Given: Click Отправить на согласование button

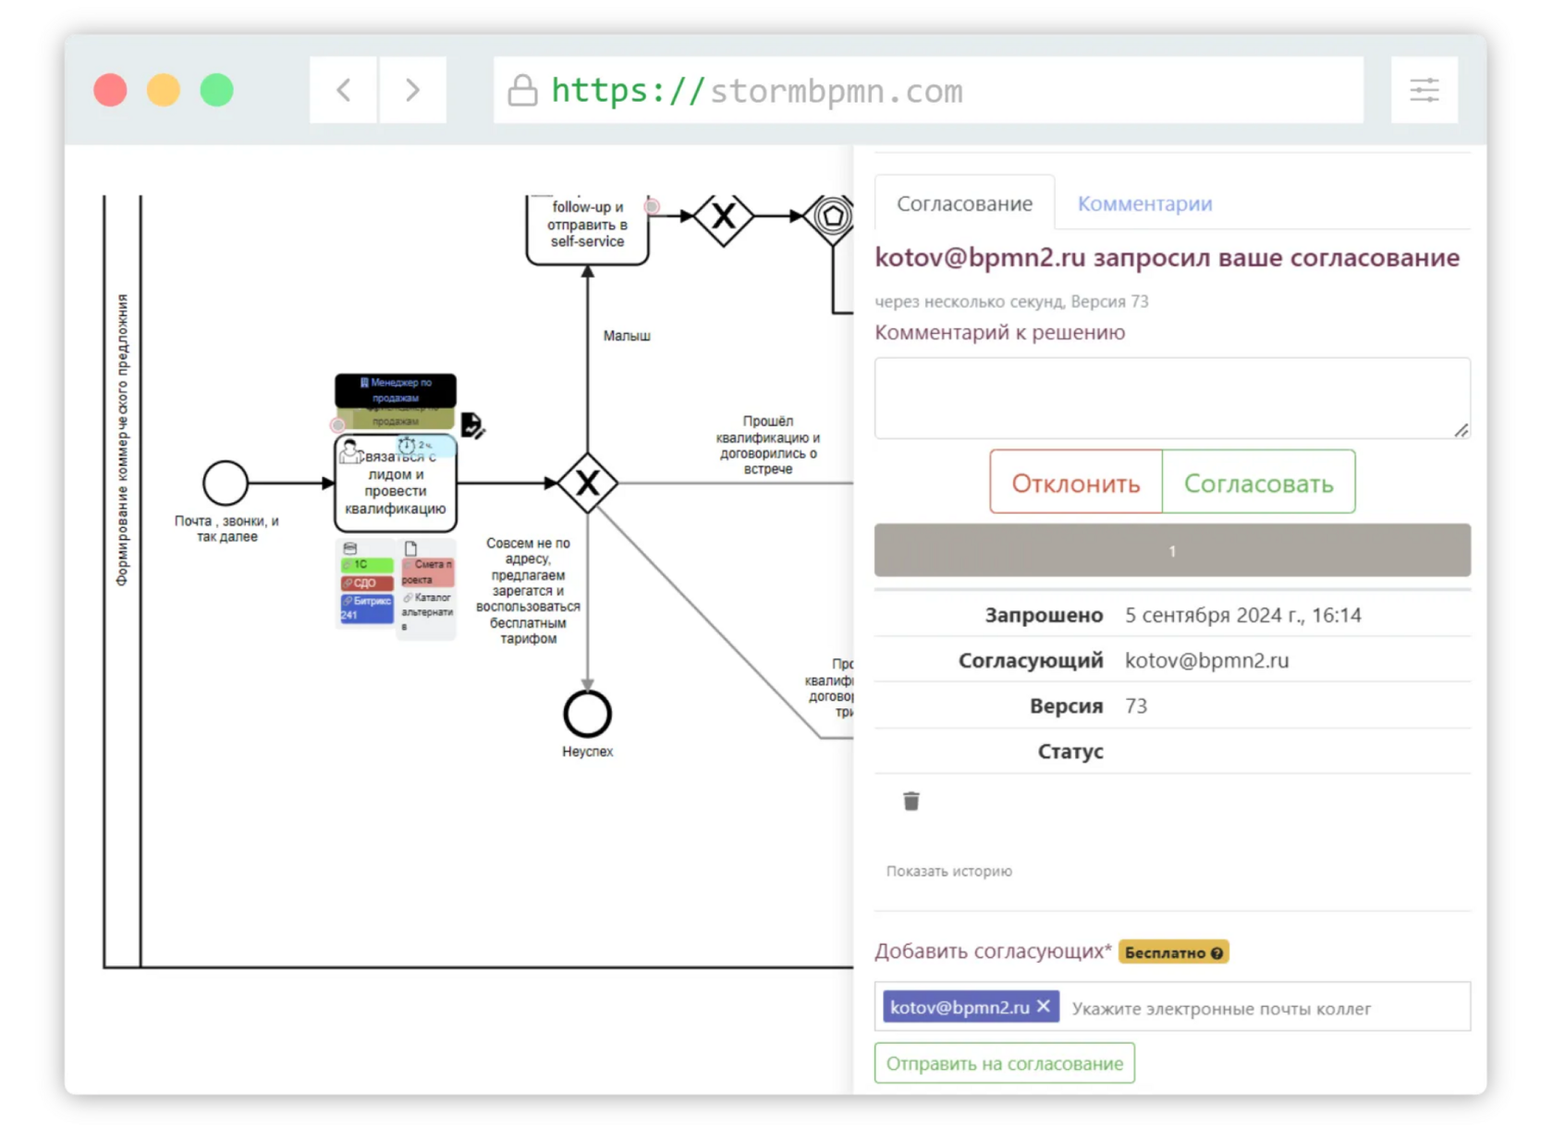Looking at the screenshot, I should point(1004,1063).
